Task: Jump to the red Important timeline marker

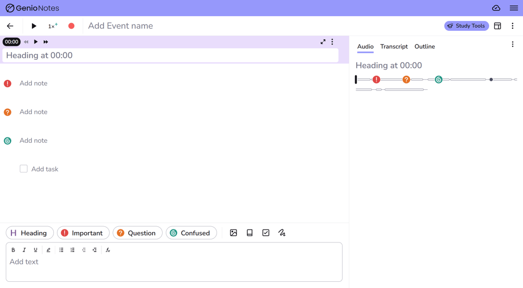Action: (x=376, y=79)
